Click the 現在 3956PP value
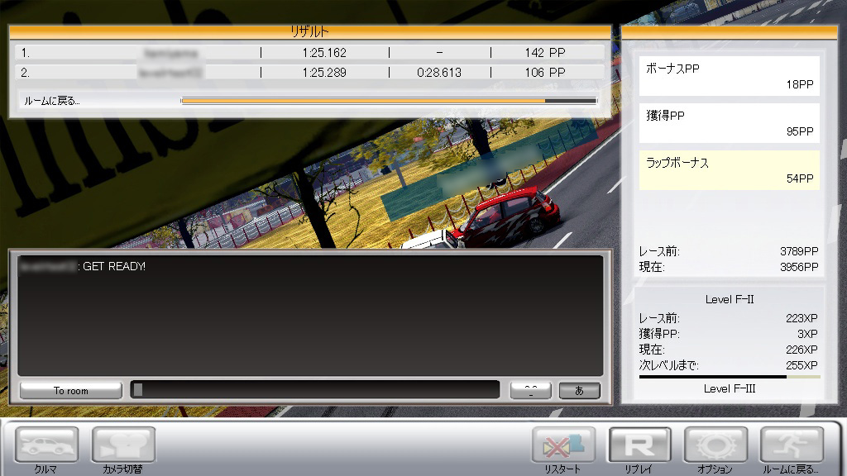The height and width of the screenshot is (476, 847). point(799,267)
